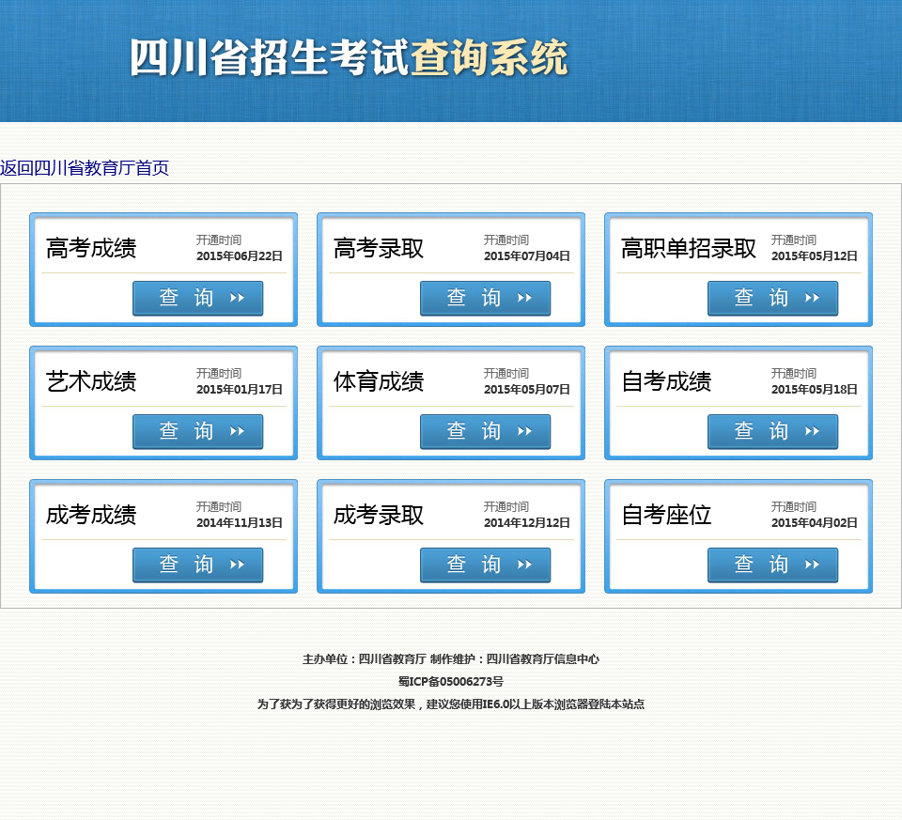Click the date 2015年05月07日
902x820 pixels.
(x=527, y=389)
